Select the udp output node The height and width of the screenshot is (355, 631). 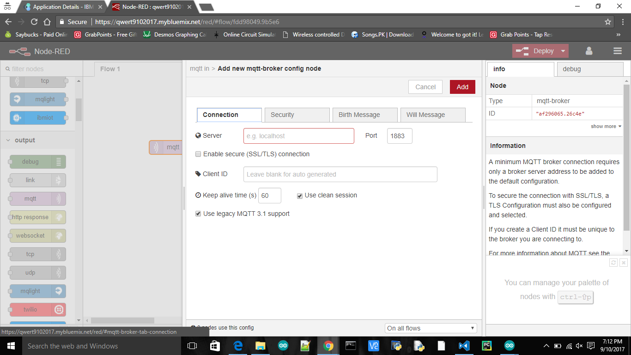pos(37,272)
